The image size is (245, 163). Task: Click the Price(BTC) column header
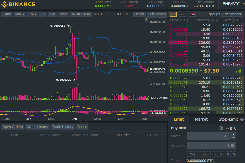point(179,20)
